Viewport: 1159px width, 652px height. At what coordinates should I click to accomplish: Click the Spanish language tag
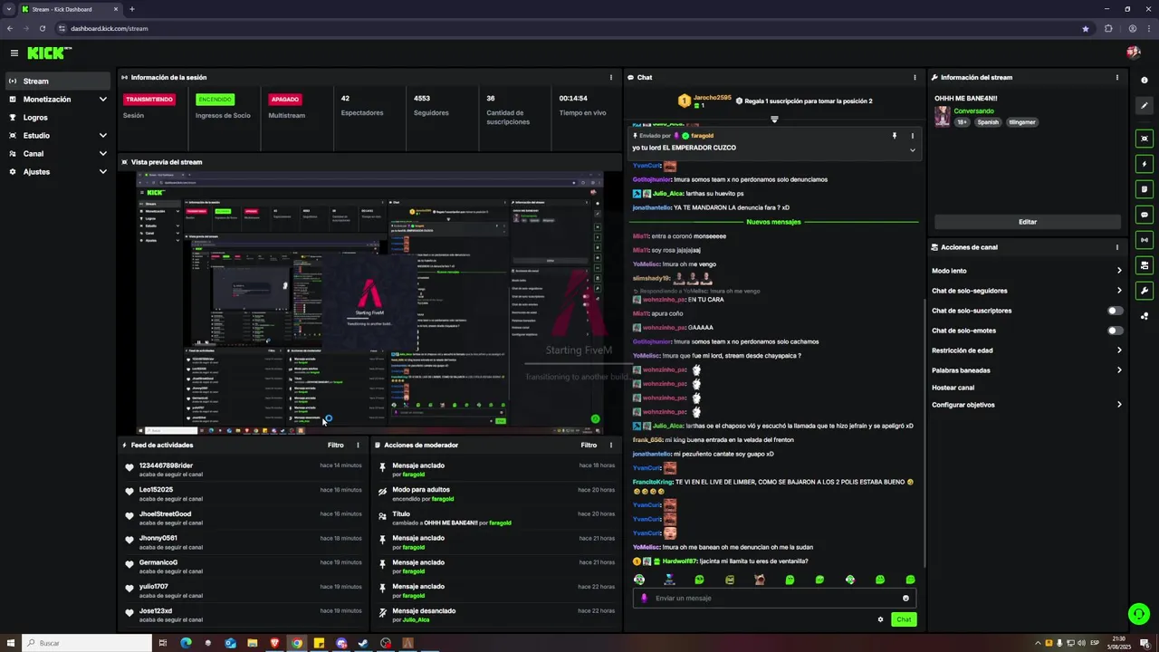988,122
